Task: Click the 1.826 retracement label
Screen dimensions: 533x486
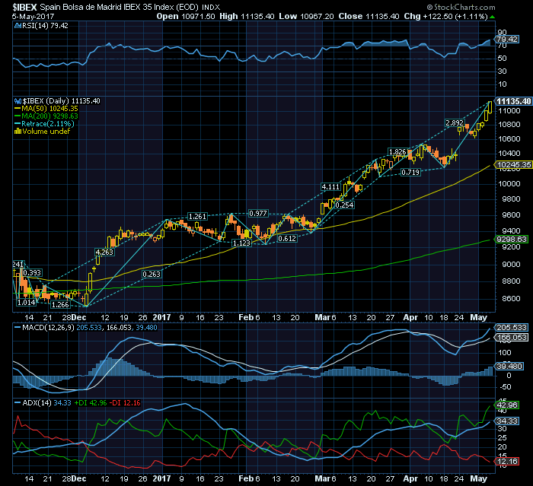Action: (x=397, y=152)
